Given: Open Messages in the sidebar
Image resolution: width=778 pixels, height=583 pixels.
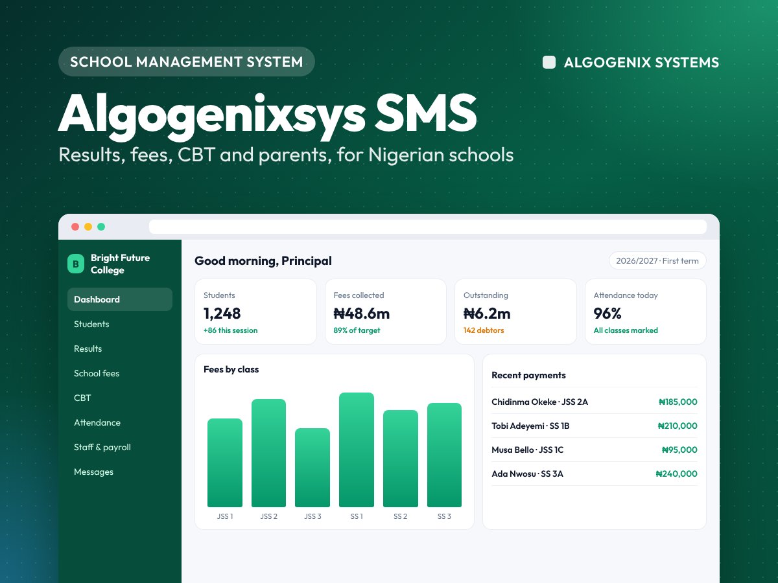Looking at the screenshot, I should coord(120,472).
